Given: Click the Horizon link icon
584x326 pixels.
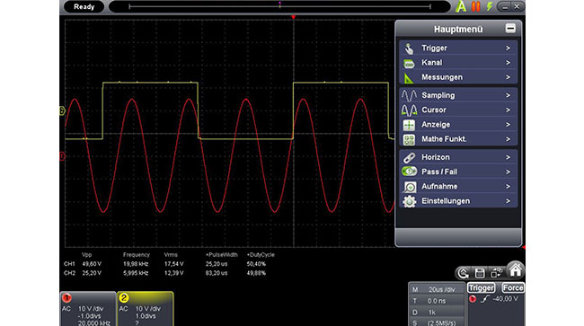Looking at the screenshot, I should point(409,157).
